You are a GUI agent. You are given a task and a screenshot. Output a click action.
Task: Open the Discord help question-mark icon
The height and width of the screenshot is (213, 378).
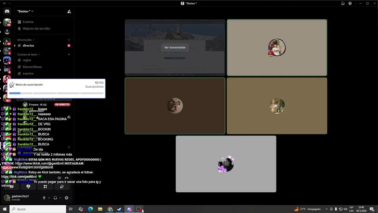coord(350,3)
